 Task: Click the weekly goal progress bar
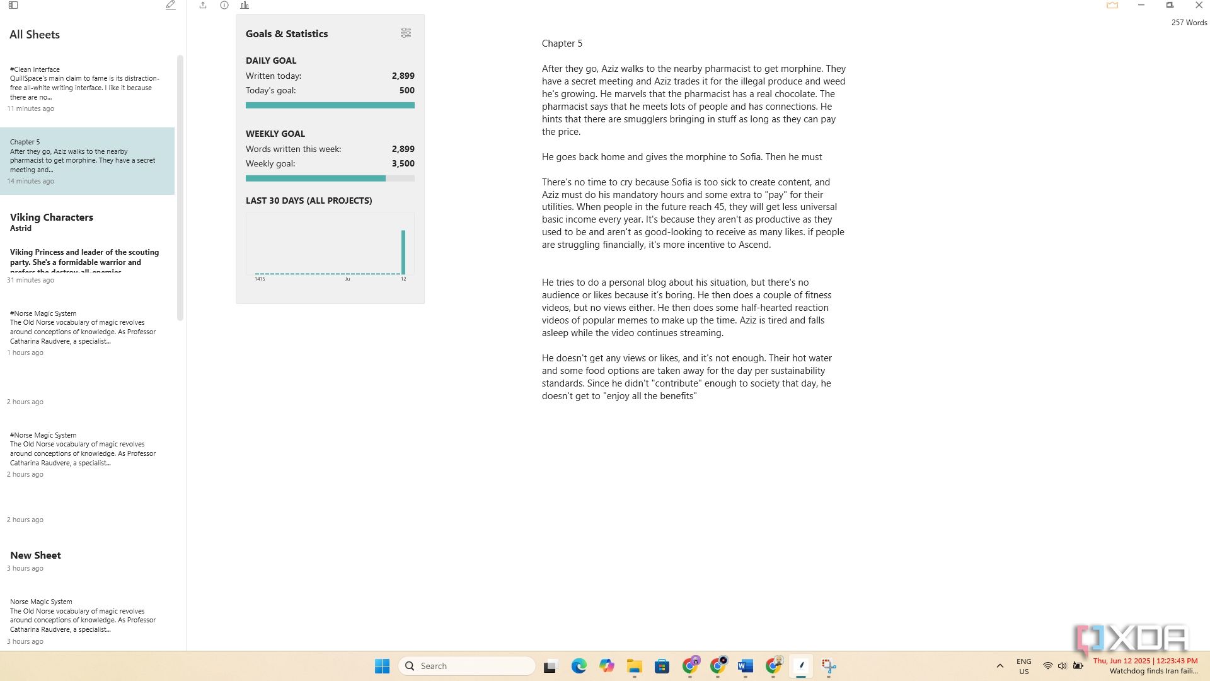point(330,178)
